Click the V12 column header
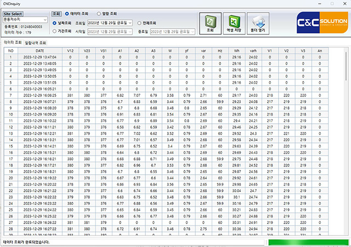This screenshot has width=351, height=247. [70, 50]
